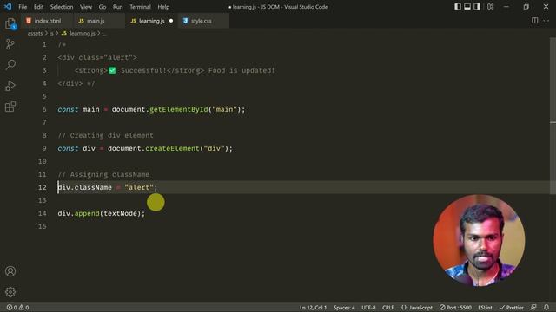Screen dimensions: 556x312
Task: Click the assets breadcrumb folder
Action: pos(35,33)
